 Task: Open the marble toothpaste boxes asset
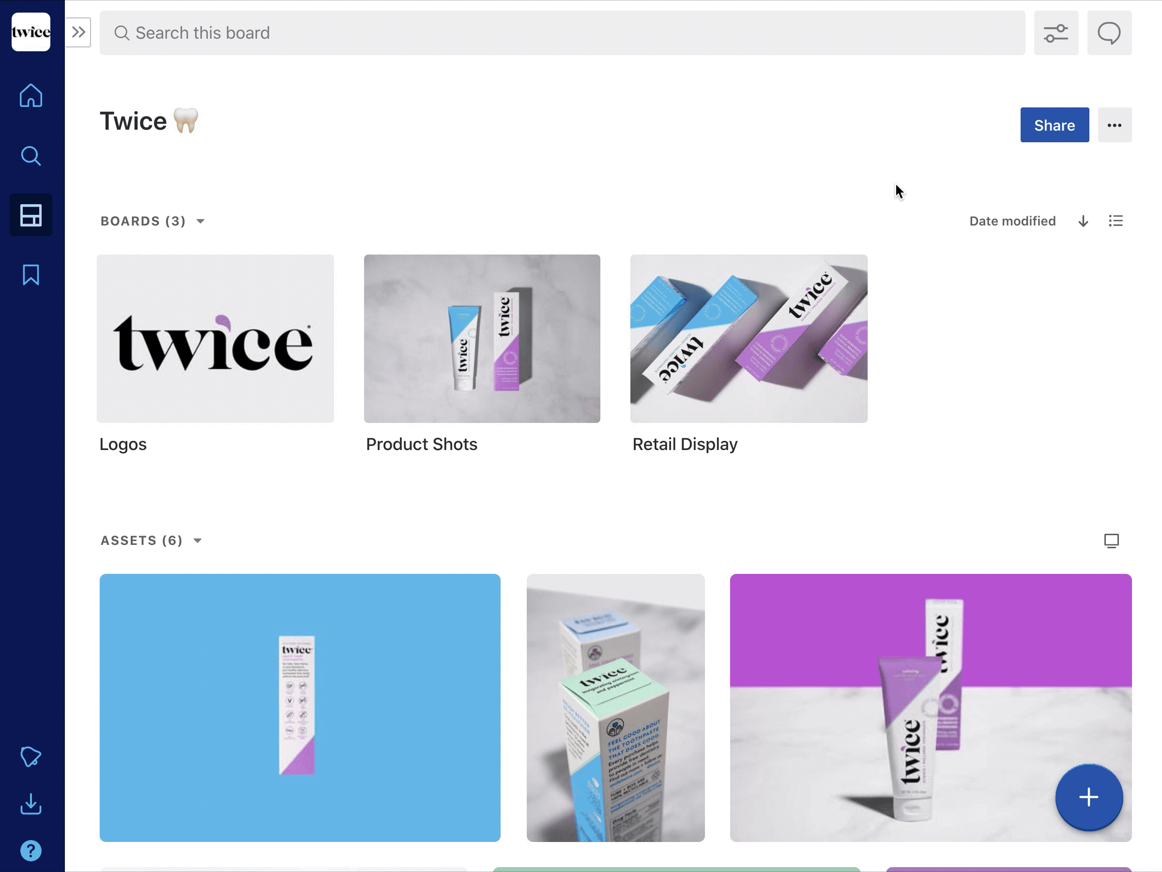[x=615, y=707]
